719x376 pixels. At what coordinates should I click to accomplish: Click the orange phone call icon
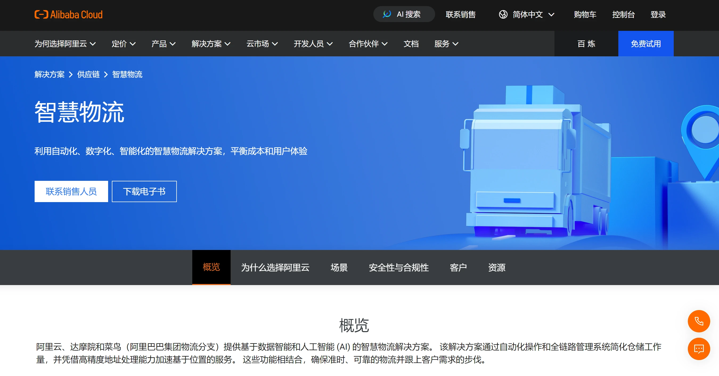pyautogui.click(x=698, y=321)
